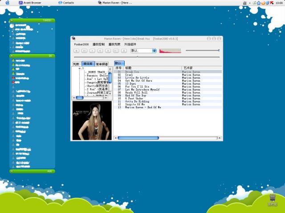Click the library tree scroll-up arrow
Viewport: 285px width, 213px height.
tap(110, 69)
